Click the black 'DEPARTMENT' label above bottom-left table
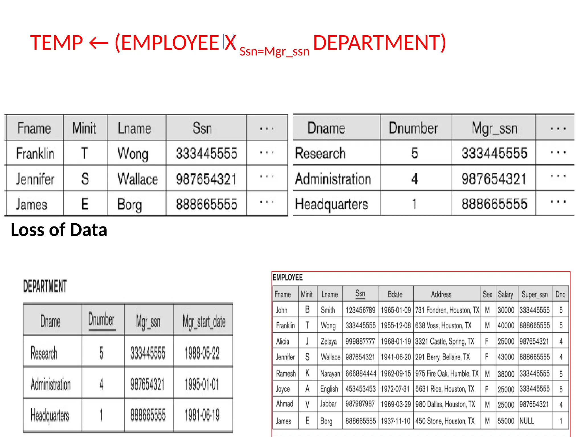Image resolution: width=583 pixels, height=437 pixels. 45,286
